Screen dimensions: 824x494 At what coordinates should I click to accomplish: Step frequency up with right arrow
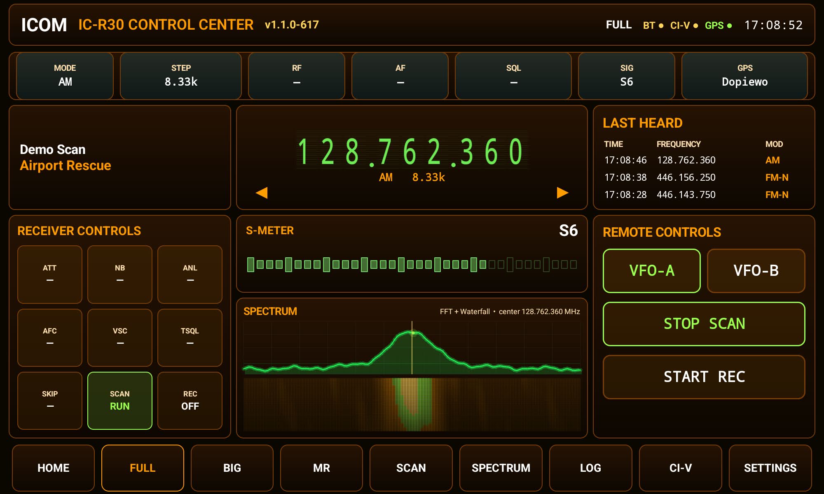(562, 193)
